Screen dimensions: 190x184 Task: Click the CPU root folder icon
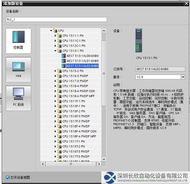coord(55,31)
